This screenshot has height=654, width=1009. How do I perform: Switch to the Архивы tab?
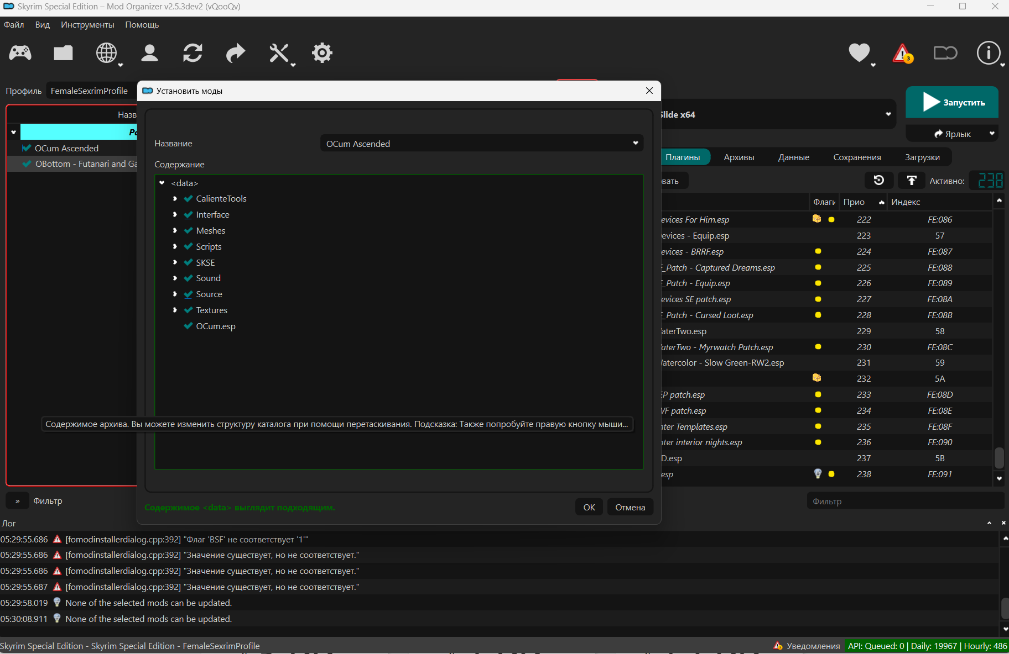738,157
